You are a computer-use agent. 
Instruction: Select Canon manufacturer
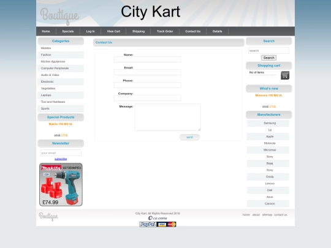point(268,204)
